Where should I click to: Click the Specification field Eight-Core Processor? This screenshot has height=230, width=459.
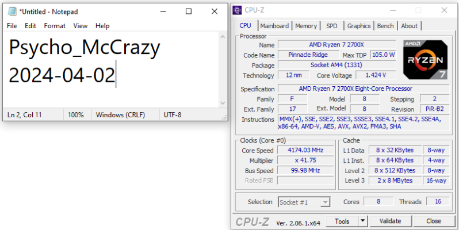coord(364,89)
